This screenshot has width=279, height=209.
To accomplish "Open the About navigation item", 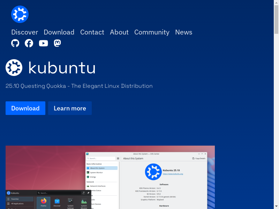I will (x=119, y=32).
